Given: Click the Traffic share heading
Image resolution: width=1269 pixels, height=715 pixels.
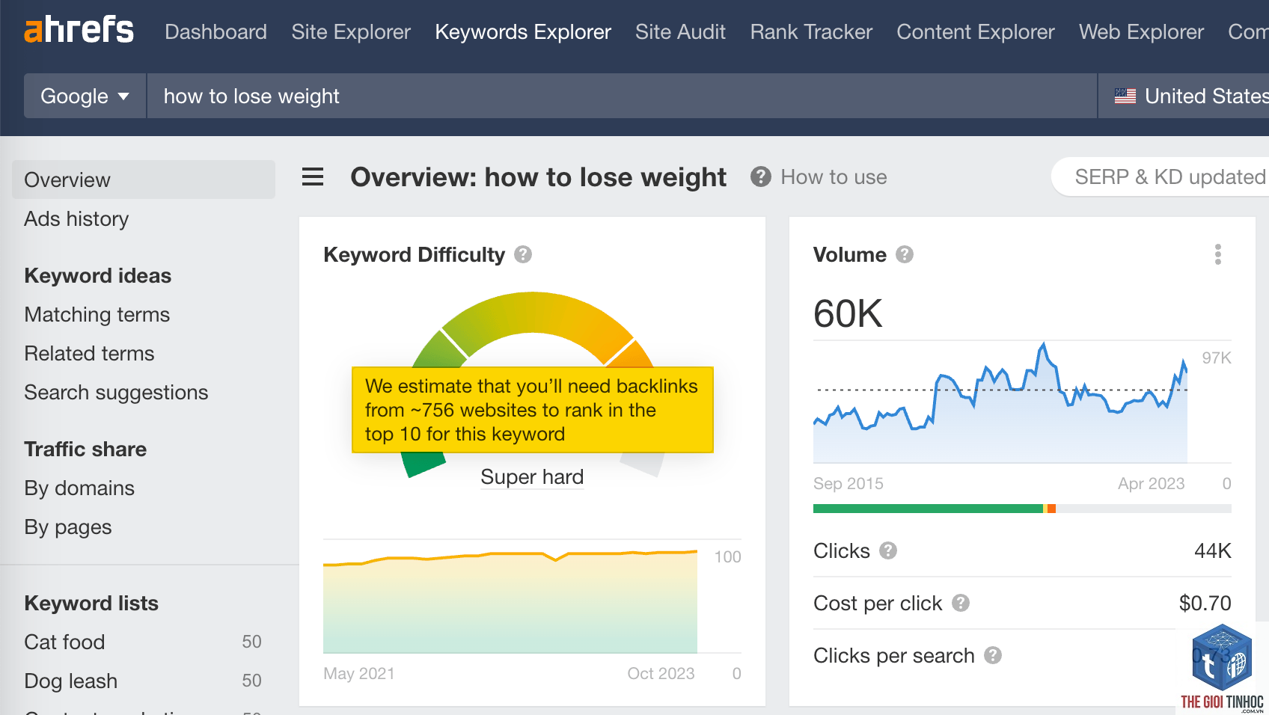Looking at the screenshot, I should click(x=85, y=449).
